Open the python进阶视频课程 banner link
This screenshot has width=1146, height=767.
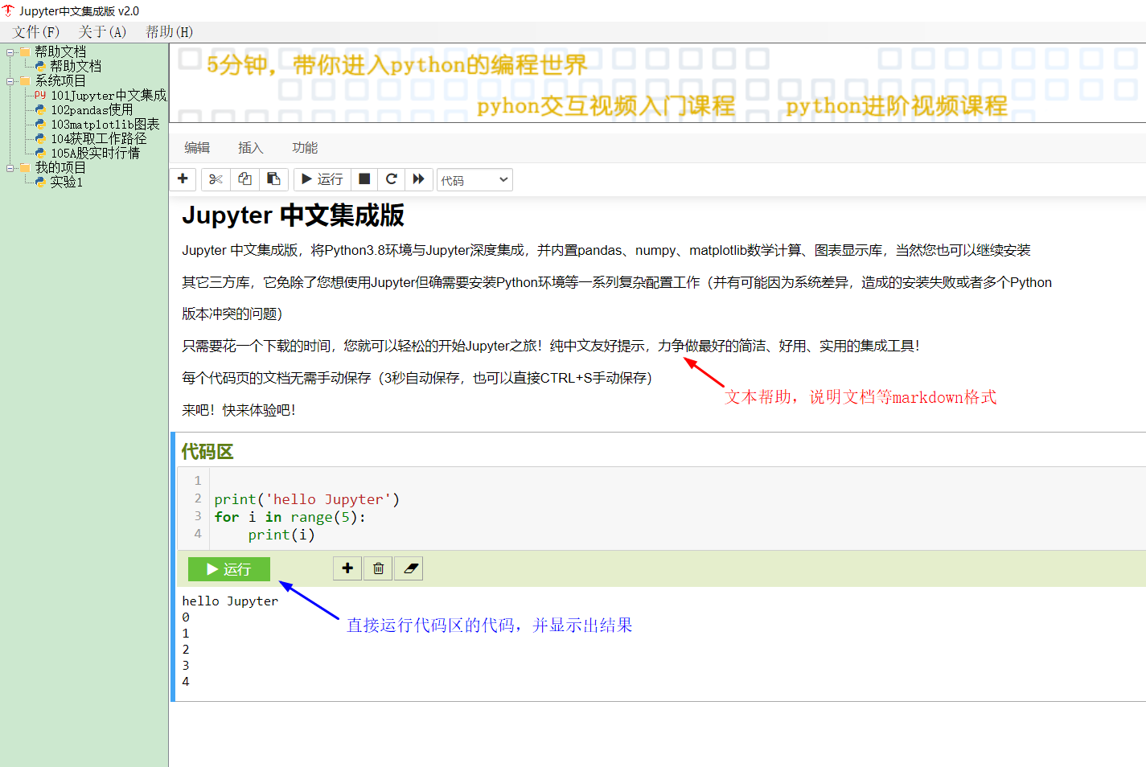(x=896, y=106)
